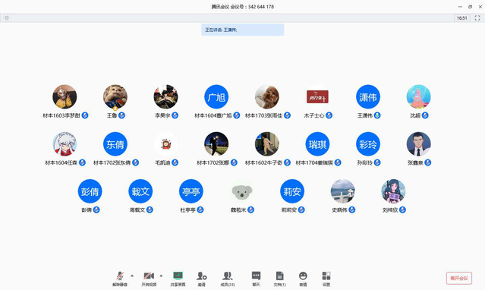Click the koala avatar participant
The width and height of the screenshot is (485, 290).
pyautogui.click(x=242, y=191)
